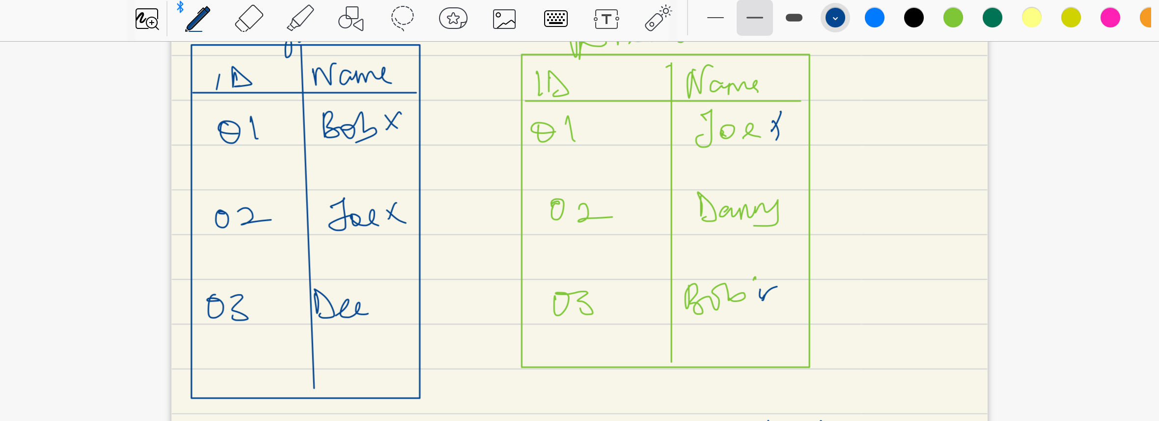Select the Highlighter tool

(x=300, y=18)
